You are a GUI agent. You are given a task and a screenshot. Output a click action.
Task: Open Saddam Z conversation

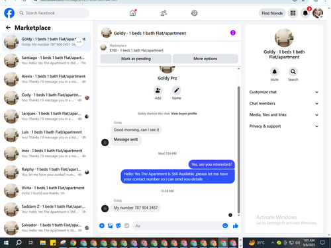tap(46, 209)
